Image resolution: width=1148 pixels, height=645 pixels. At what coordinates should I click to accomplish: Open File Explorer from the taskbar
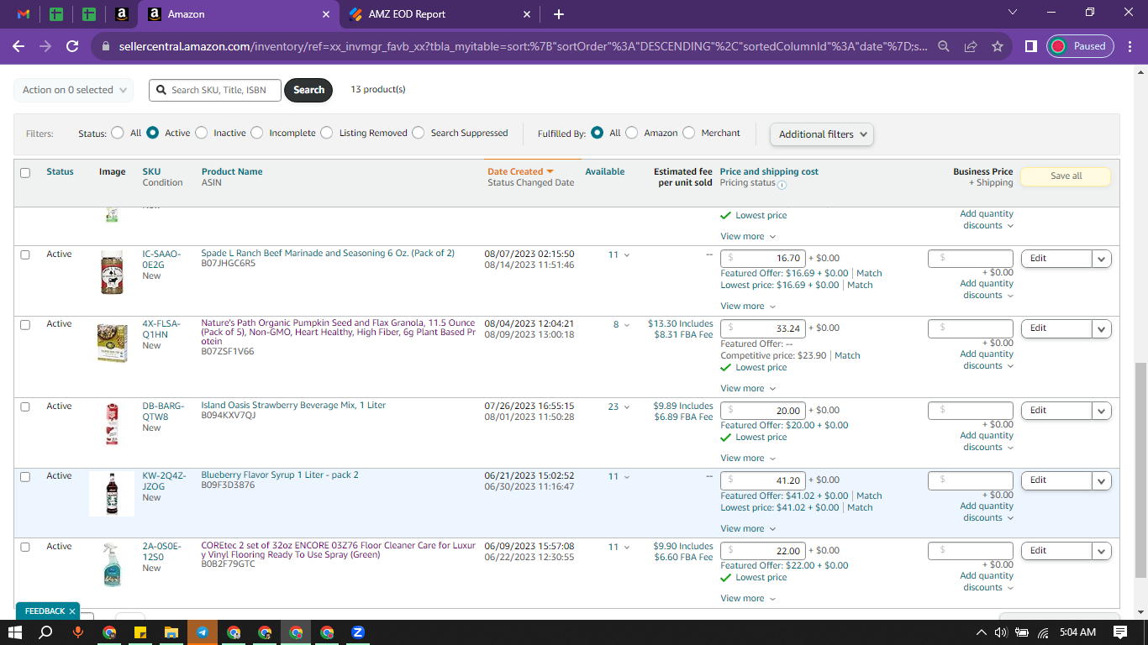click(171, 632)
